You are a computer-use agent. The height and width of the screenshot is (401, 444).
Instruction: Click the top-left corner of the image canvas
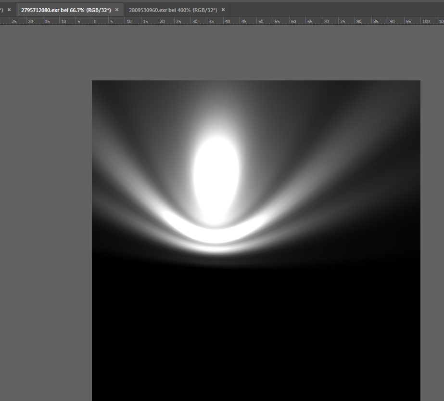coord(93,81)
